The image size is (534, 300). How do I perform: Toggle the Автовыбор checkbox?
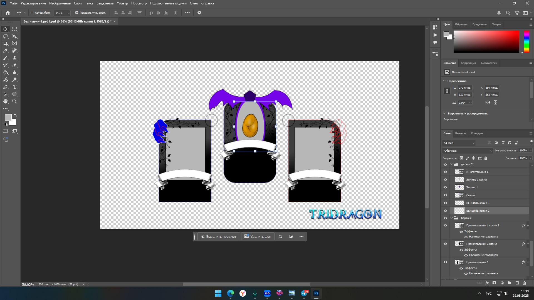pyautogui.click(x=32, y=13)
